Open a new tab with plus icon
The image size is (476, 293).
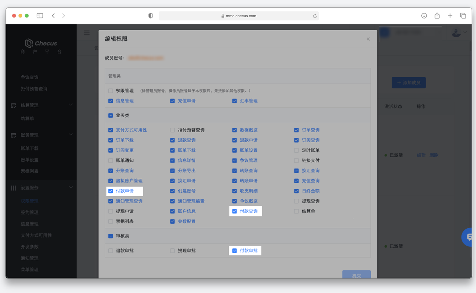450,16
